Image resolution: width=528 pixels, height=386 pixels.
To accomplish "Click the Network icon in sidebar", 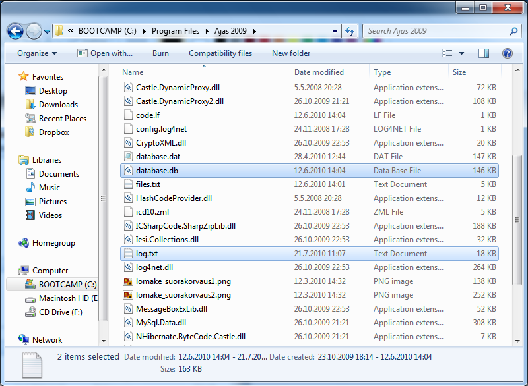I will point(24,340).
